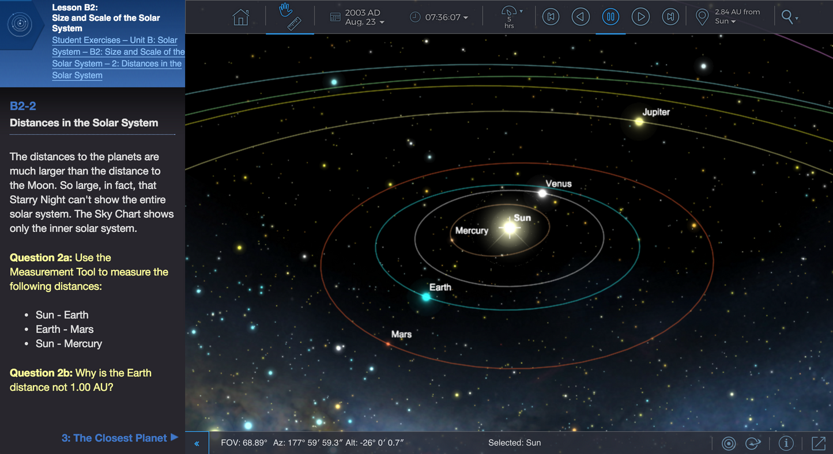Step time backward one interval
Screen dimensions: 833x454
(581, 17)
